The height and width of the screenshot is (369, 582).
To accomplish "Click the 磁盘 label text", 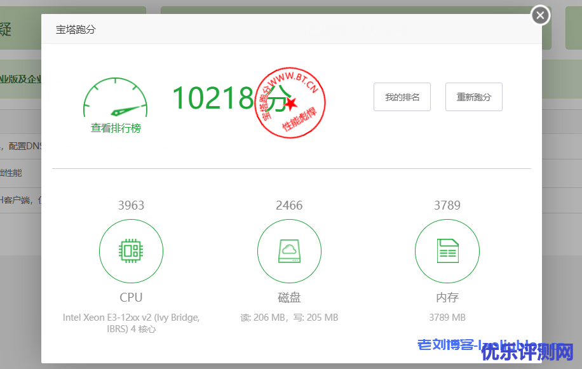I will (x=289, y=297).
